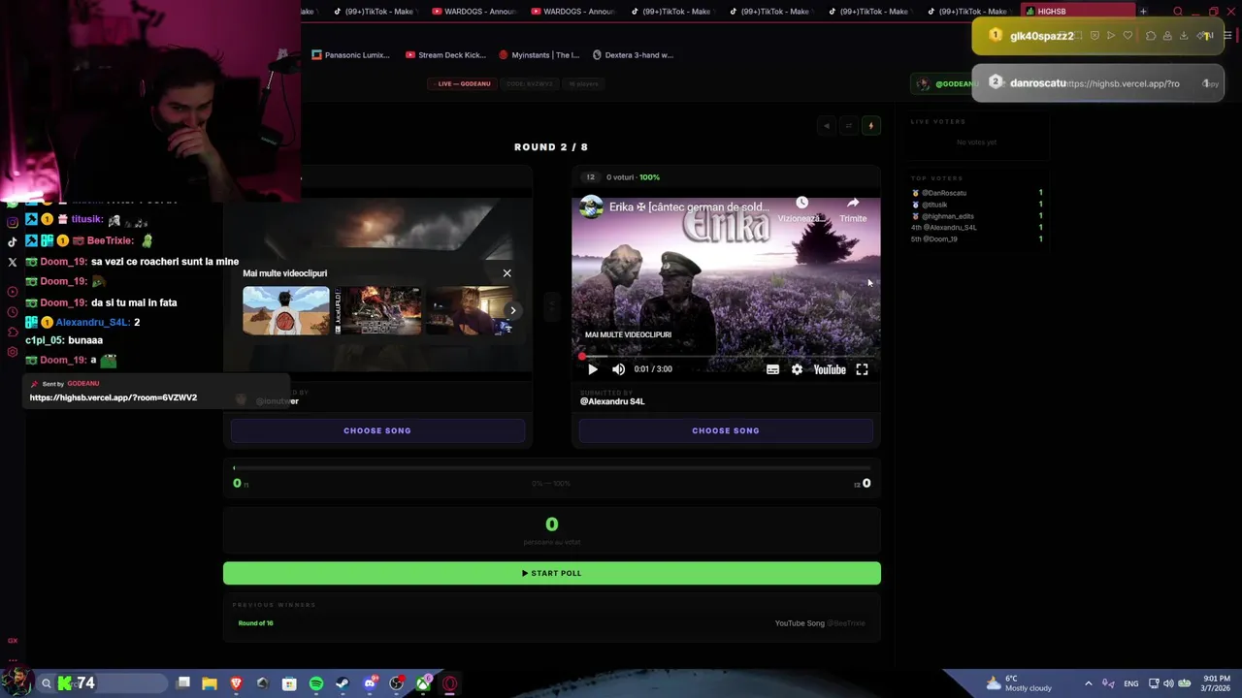The width and height of the screenshot is (1242, 698).
Task: Switch to the HIGHSB browser tab
Action: point(1077,12)
